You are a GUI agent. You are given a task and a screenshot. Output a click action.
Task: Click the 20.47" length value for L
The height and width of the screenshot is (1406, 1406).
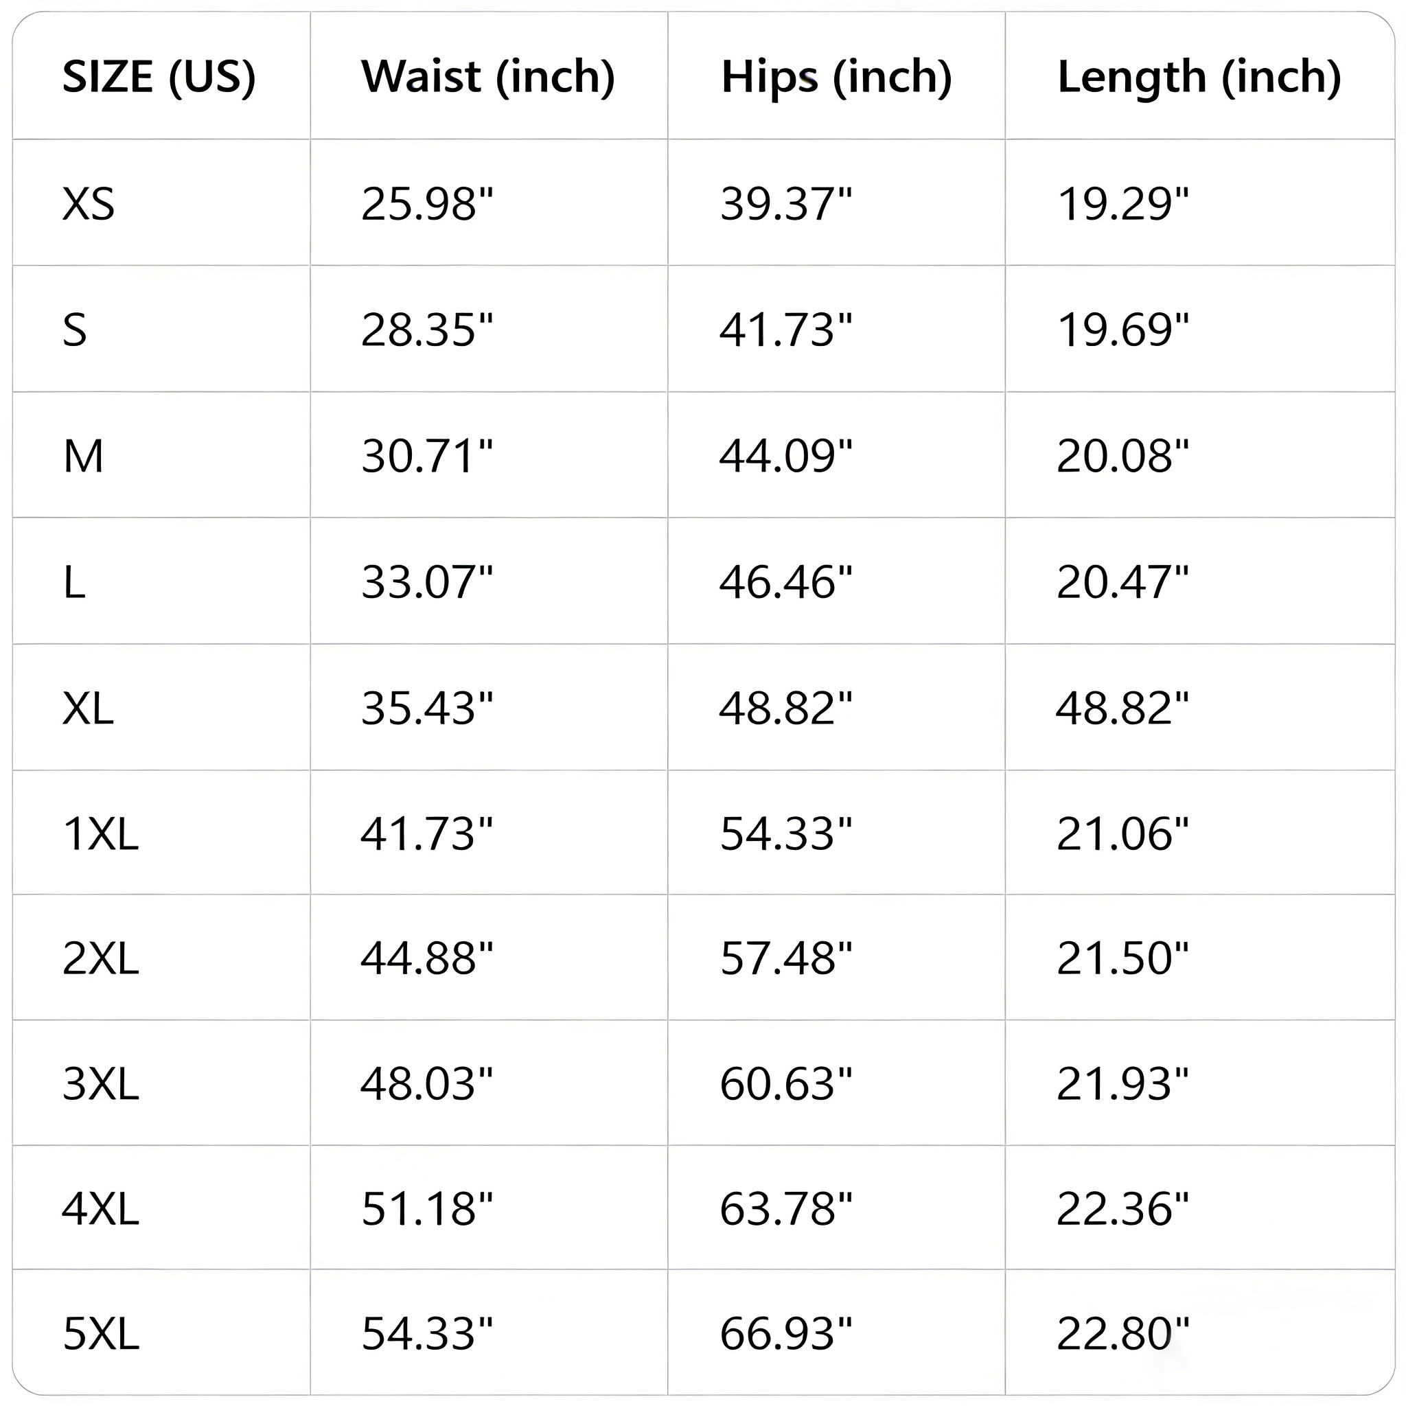pyautogui.click(x=1122, y=581)
